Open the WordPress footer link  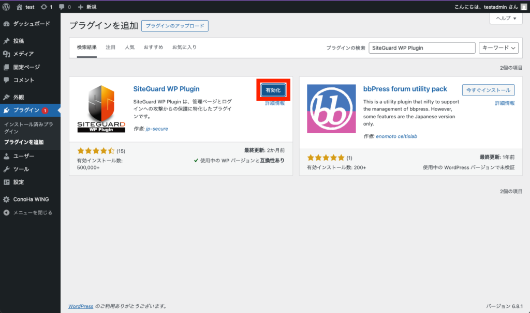(81, 306)
